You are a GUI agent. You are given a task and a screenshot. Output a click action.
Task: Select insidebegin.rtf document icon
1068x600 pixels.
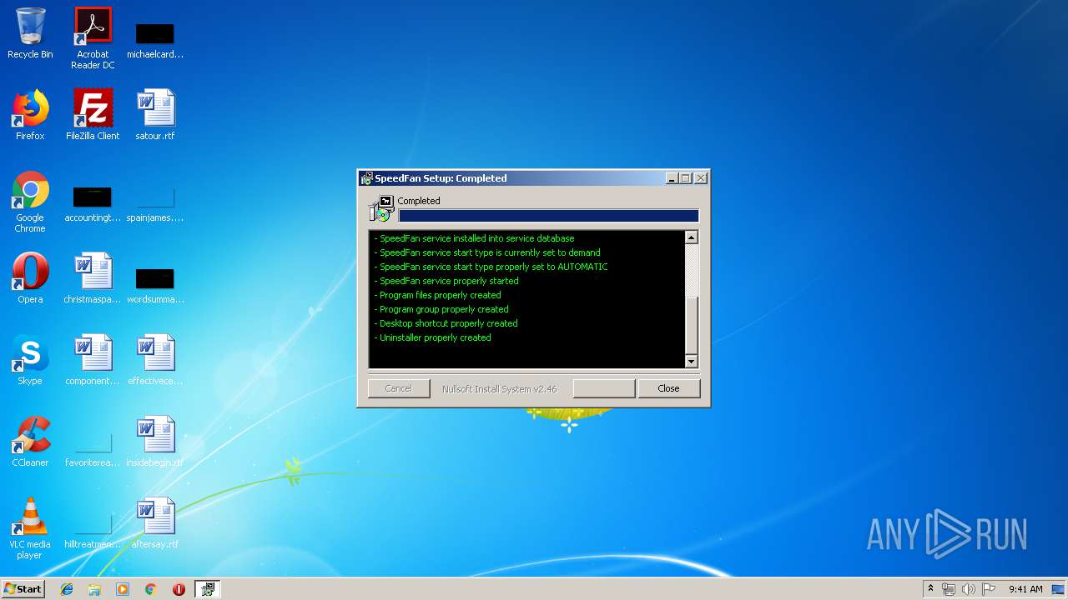155,442
